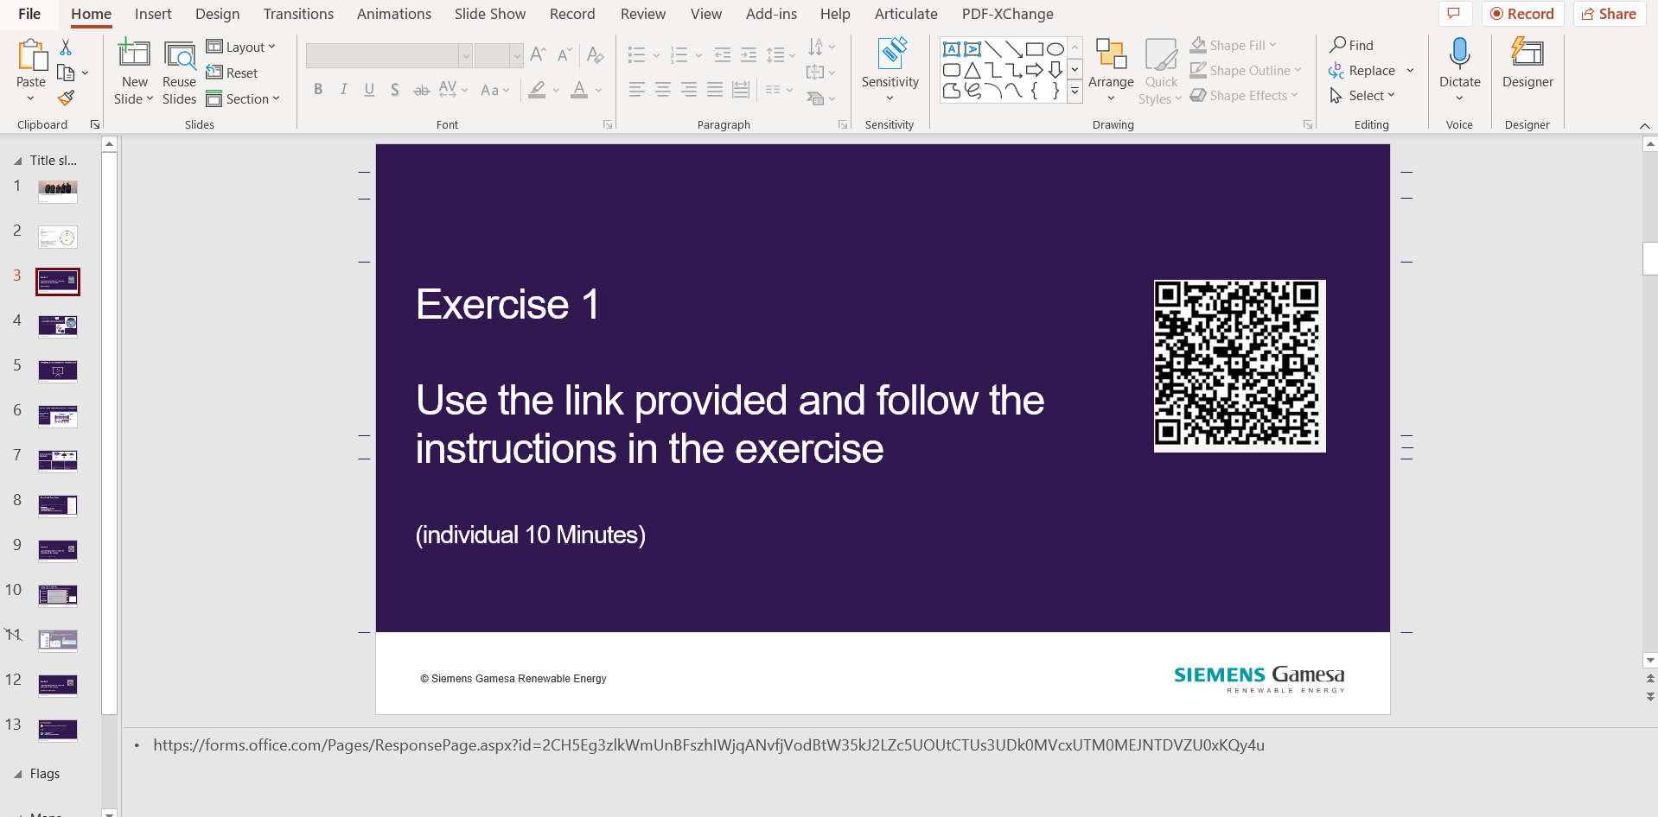This screenshot has height=817, width=1658.
Task: Toggle numbered list
Action: pyautogui.click(x=679, y=55)
